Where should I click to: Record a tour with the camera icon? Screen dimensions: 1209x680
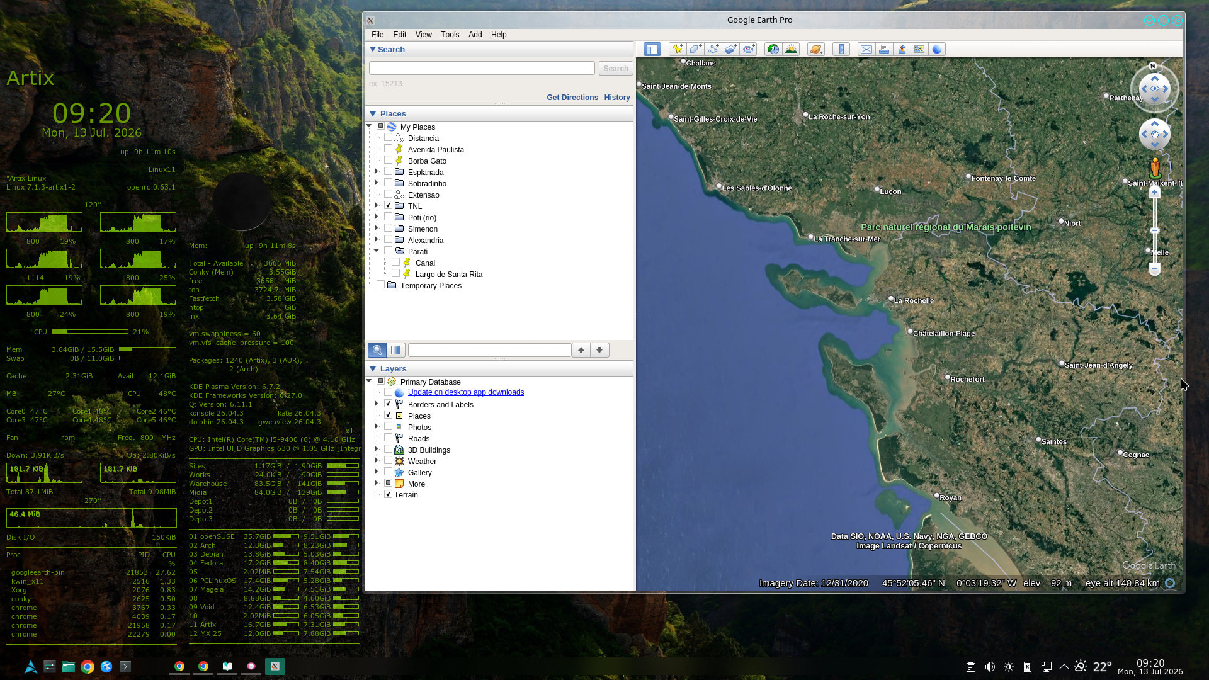point(748,49)
